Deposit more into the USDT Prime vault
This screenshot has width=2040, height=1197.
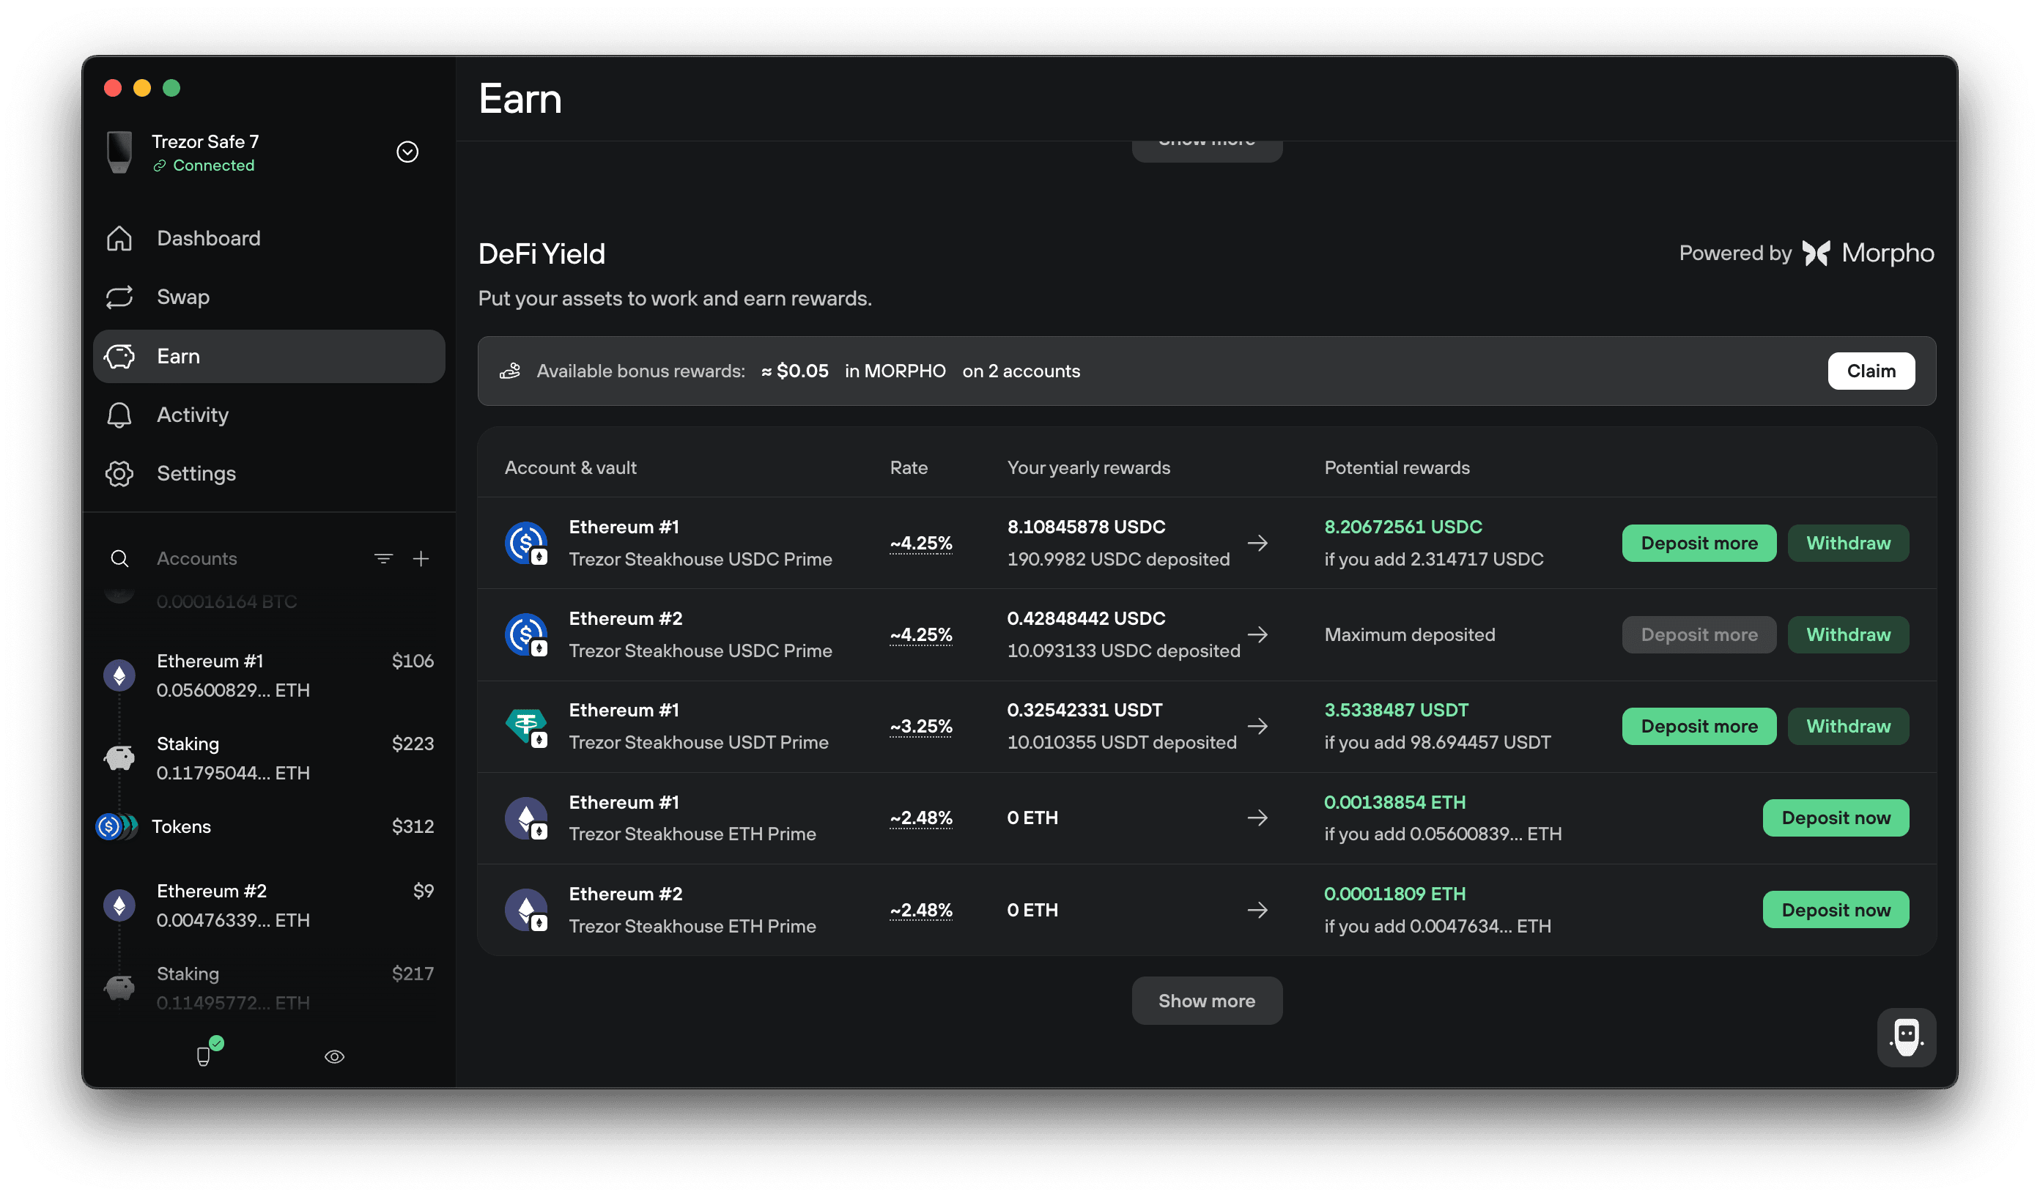pos(1699,726)
